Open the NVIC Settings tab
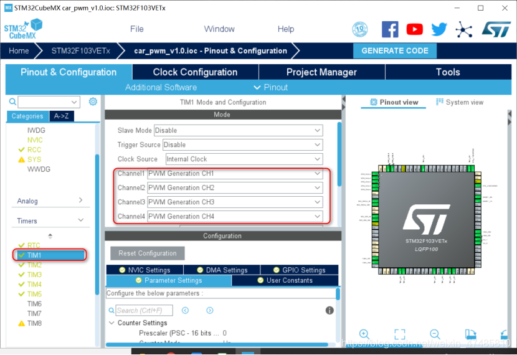 coord(145,270)
